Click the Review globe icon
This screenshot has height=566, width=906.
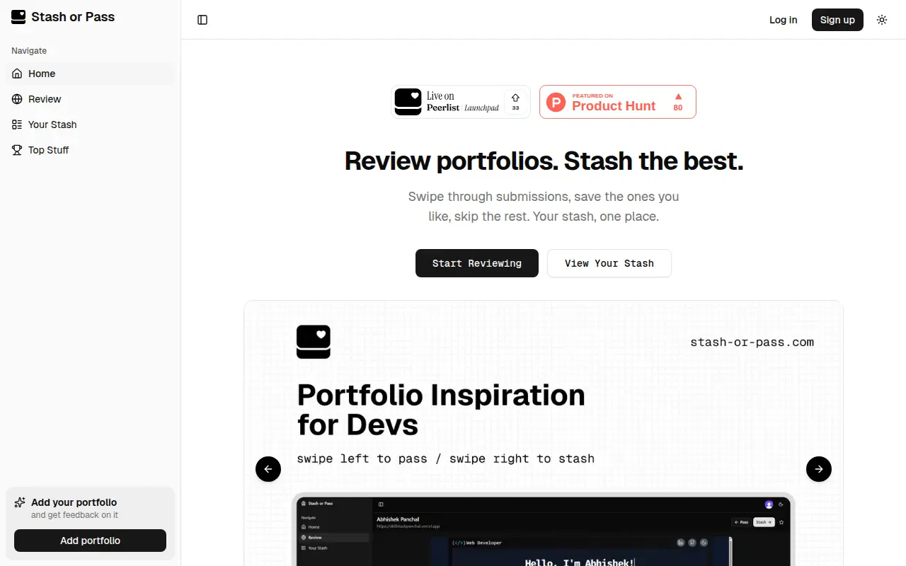pos(17,99)
